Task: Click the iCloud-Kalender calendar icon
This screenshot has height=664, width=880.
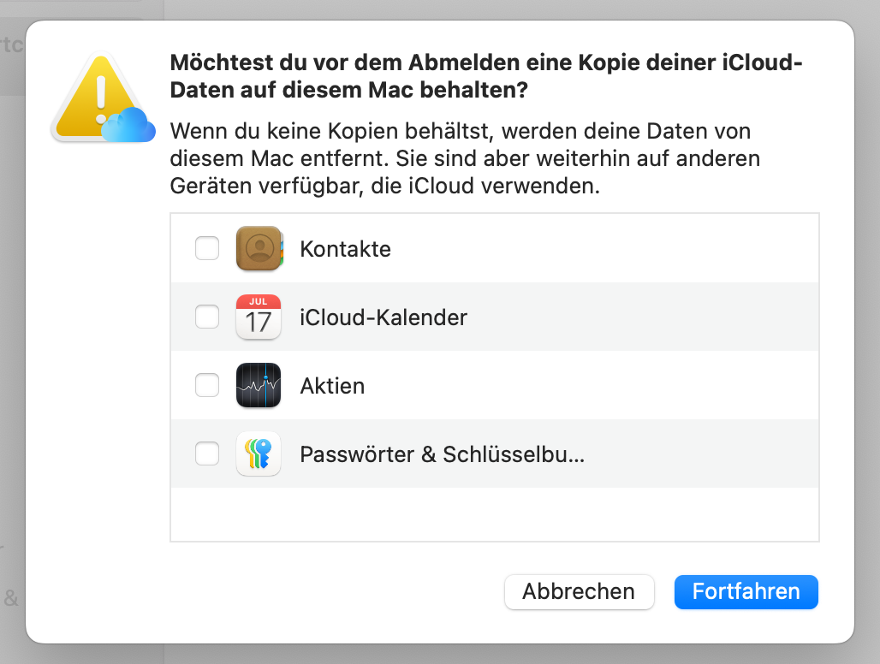Action: (259, 317)
